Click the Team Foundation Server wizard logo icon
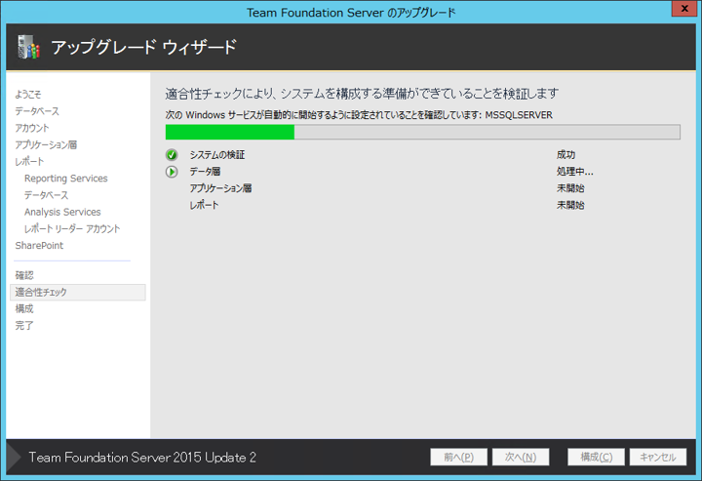The height and width of the screenshot is (481, 702). [x=28, y=47]
